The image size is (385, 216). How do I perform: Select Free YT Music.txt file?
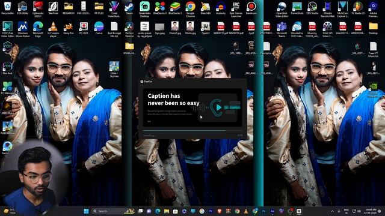point(373,49)
